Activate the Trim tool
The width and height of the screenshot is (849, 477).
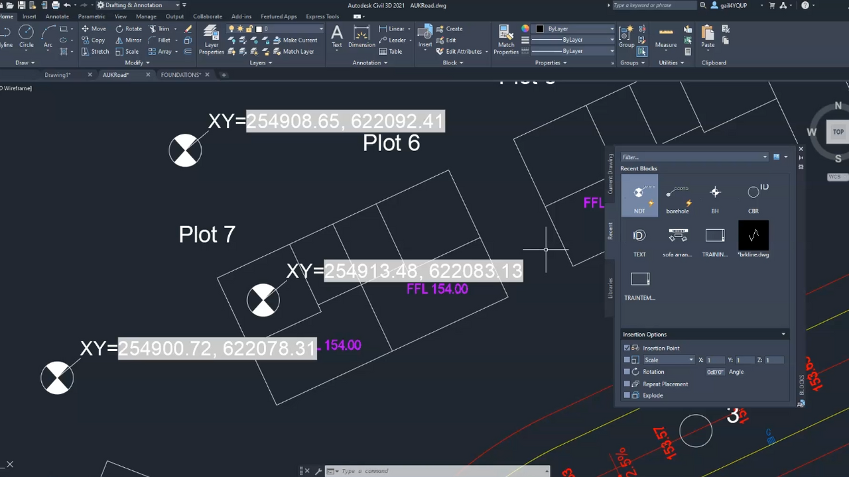159,28
